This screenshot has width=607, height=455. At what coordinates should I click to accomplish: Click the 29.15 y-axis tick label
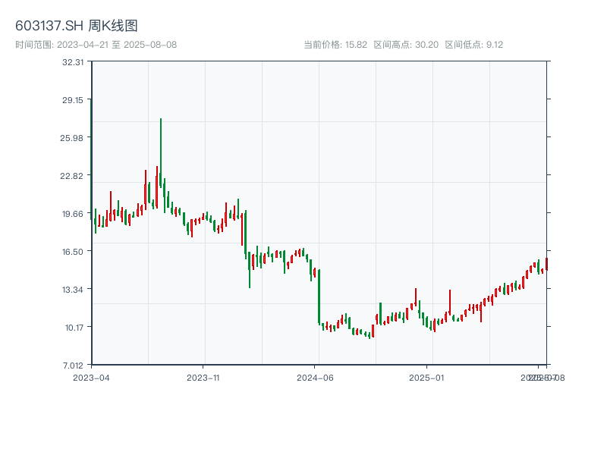[73, 99]
